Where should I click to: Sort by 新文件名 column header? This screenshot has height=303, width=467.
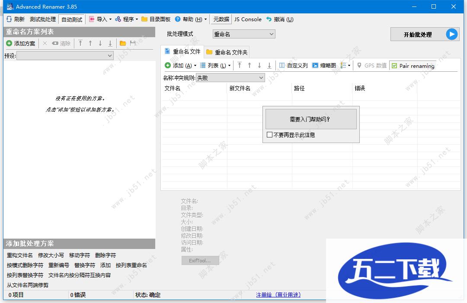tap(259, 89)
